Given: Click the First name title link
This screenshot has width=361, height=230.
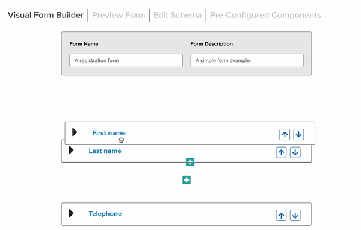Looking at the screenshot, I should 109,133.
